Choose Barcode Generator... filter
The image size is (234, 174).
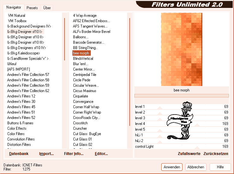click(x=89, y=42)
